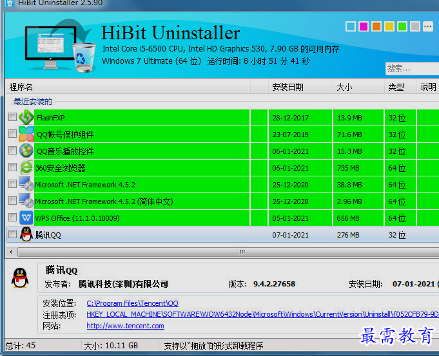
Task: Click the QQ音乐播放控件 globe icon
Action: pos(26,151)
